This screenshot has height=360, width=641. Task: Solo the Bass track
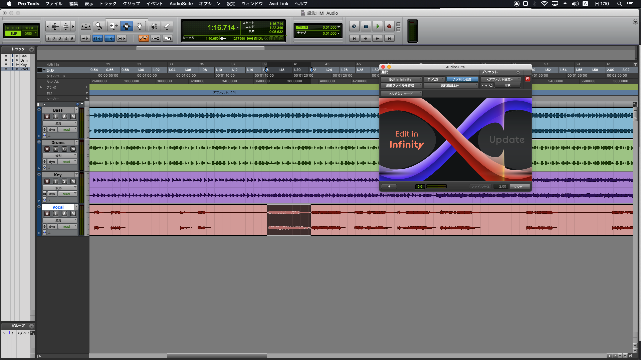tap(64, 117)
